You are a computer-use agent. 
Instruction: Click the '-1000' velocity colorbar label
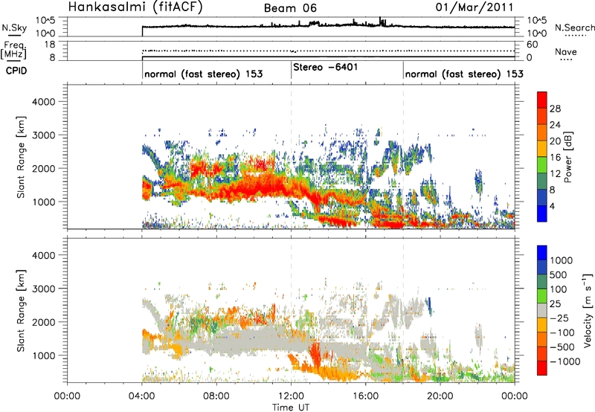(x=565, y=361)
